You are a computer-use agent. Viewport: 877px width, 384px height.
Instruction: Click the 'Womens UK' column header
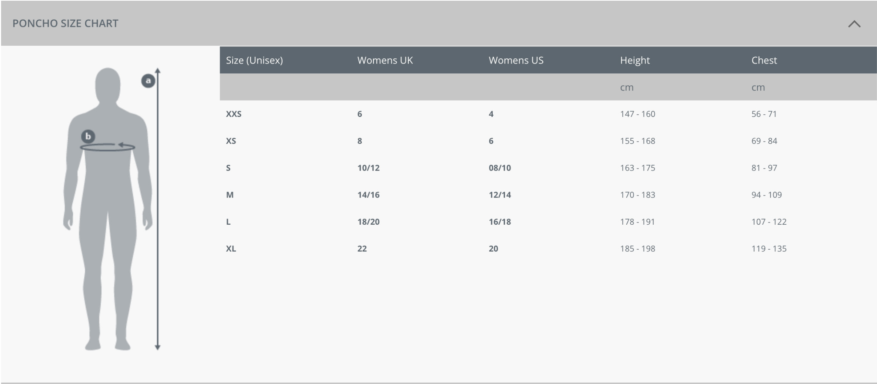[x=385, y=60]
